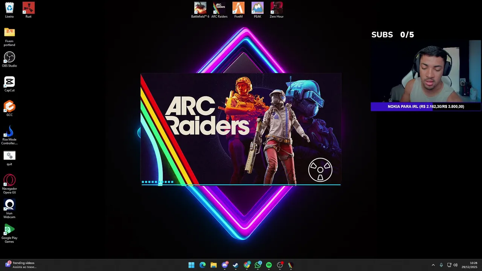Click the microphone tray icon
The width and height of the screenshot is (482, 271).
(x=441, y=265)
